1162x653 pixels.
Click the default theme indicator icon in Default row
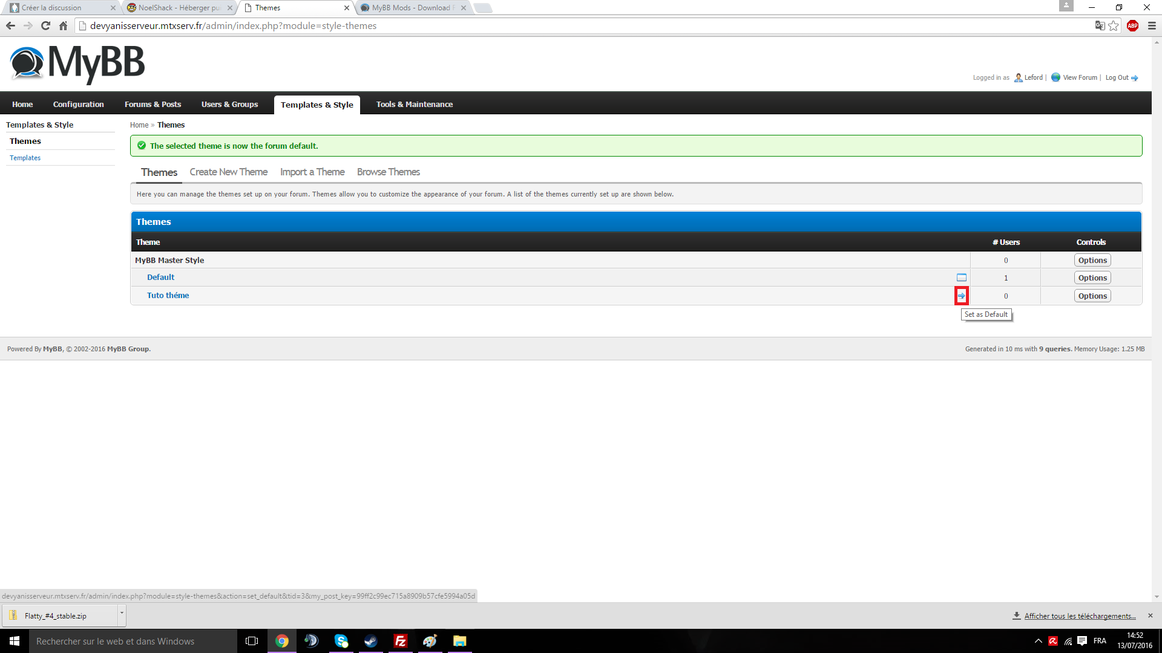(x=961, y=278)
